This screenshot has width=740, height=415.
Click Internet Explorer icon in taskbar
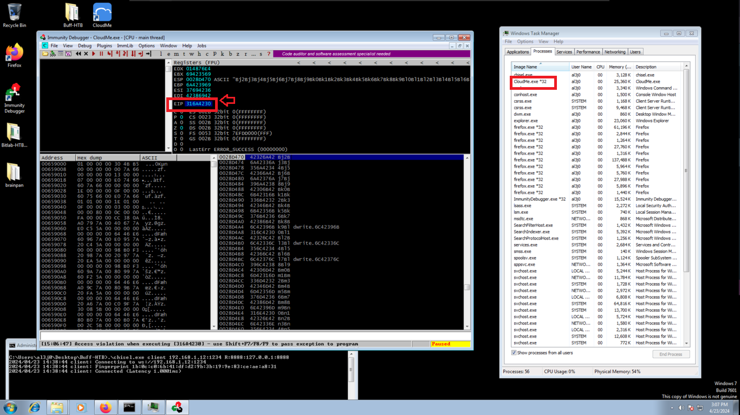pos(34,407)
